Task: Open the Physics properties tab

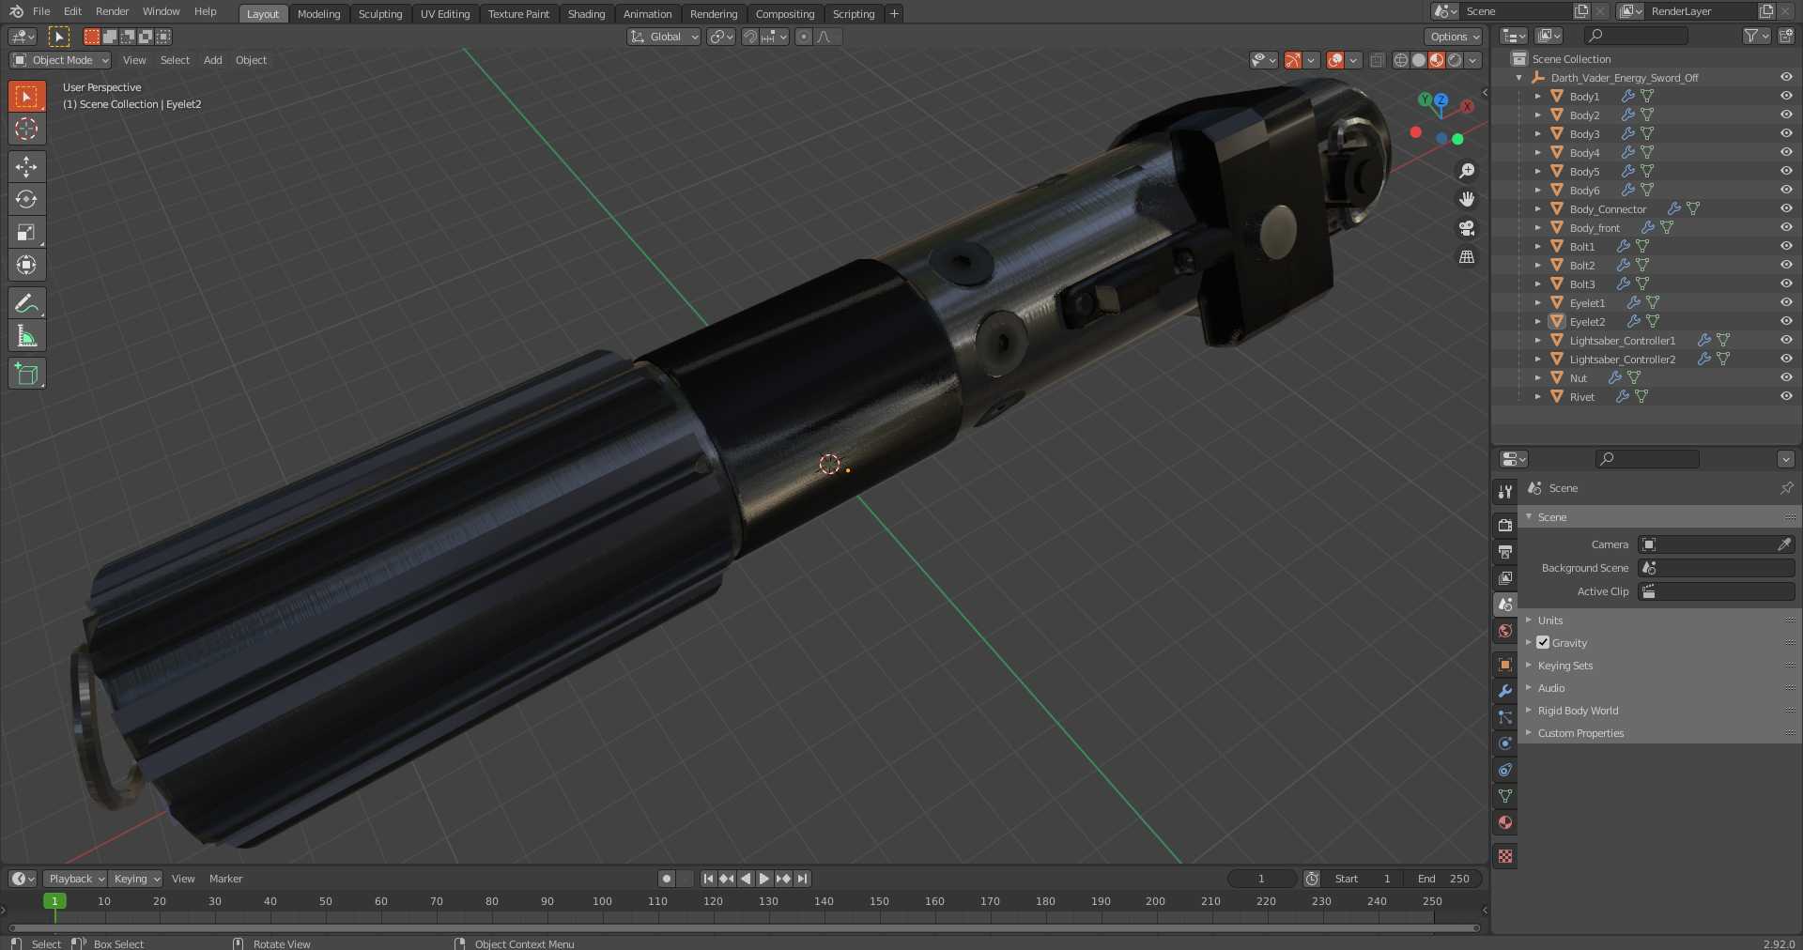Action: 1505,743
